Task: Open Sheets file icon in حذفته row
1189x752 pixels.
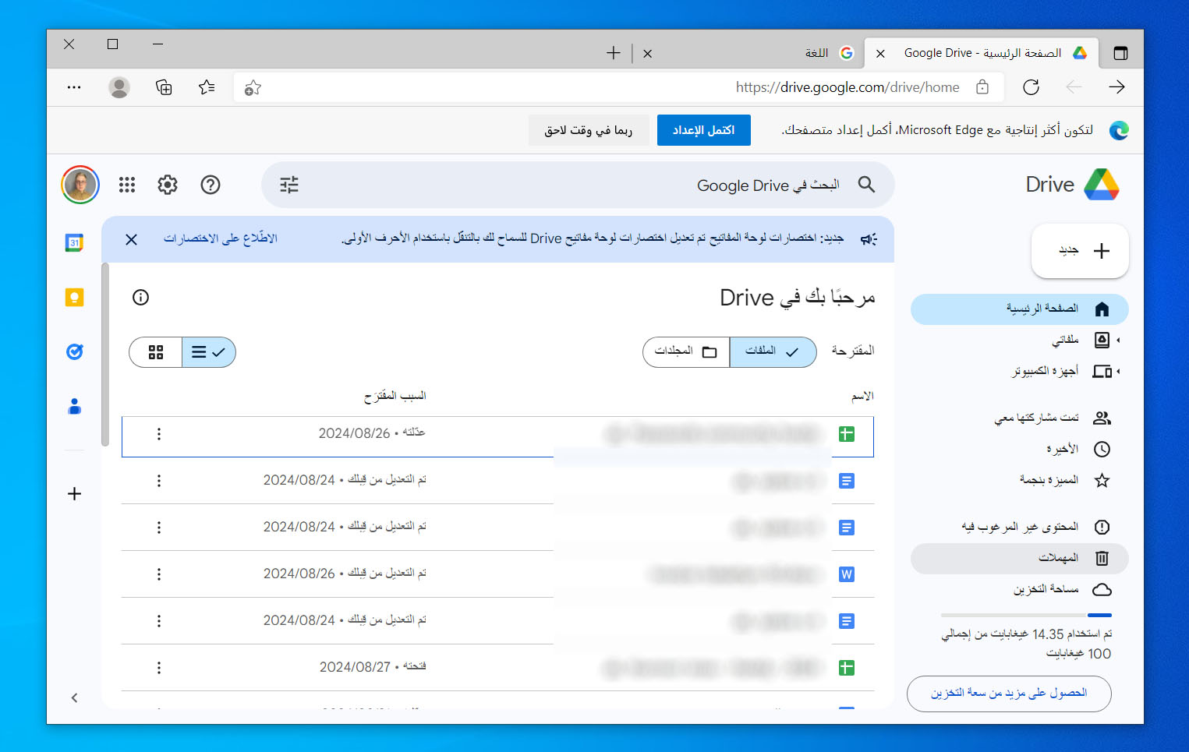Action: click(847, 434)
